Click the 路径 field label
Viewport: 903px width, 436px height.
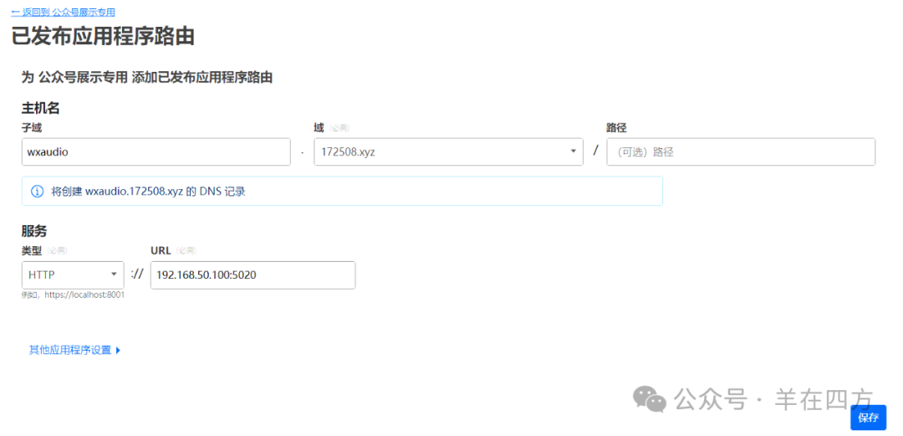click(x=616, y=128)
